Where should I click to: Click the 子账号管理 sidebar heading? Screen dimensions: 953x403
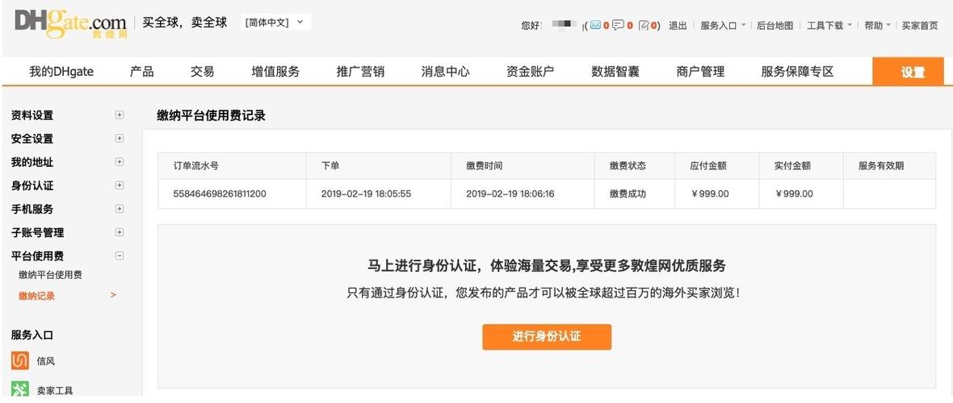coord(37,232)
